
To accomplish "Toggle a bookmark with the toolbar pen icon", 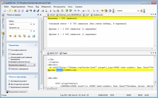I will pyautogui.click(x=83, y=11).
